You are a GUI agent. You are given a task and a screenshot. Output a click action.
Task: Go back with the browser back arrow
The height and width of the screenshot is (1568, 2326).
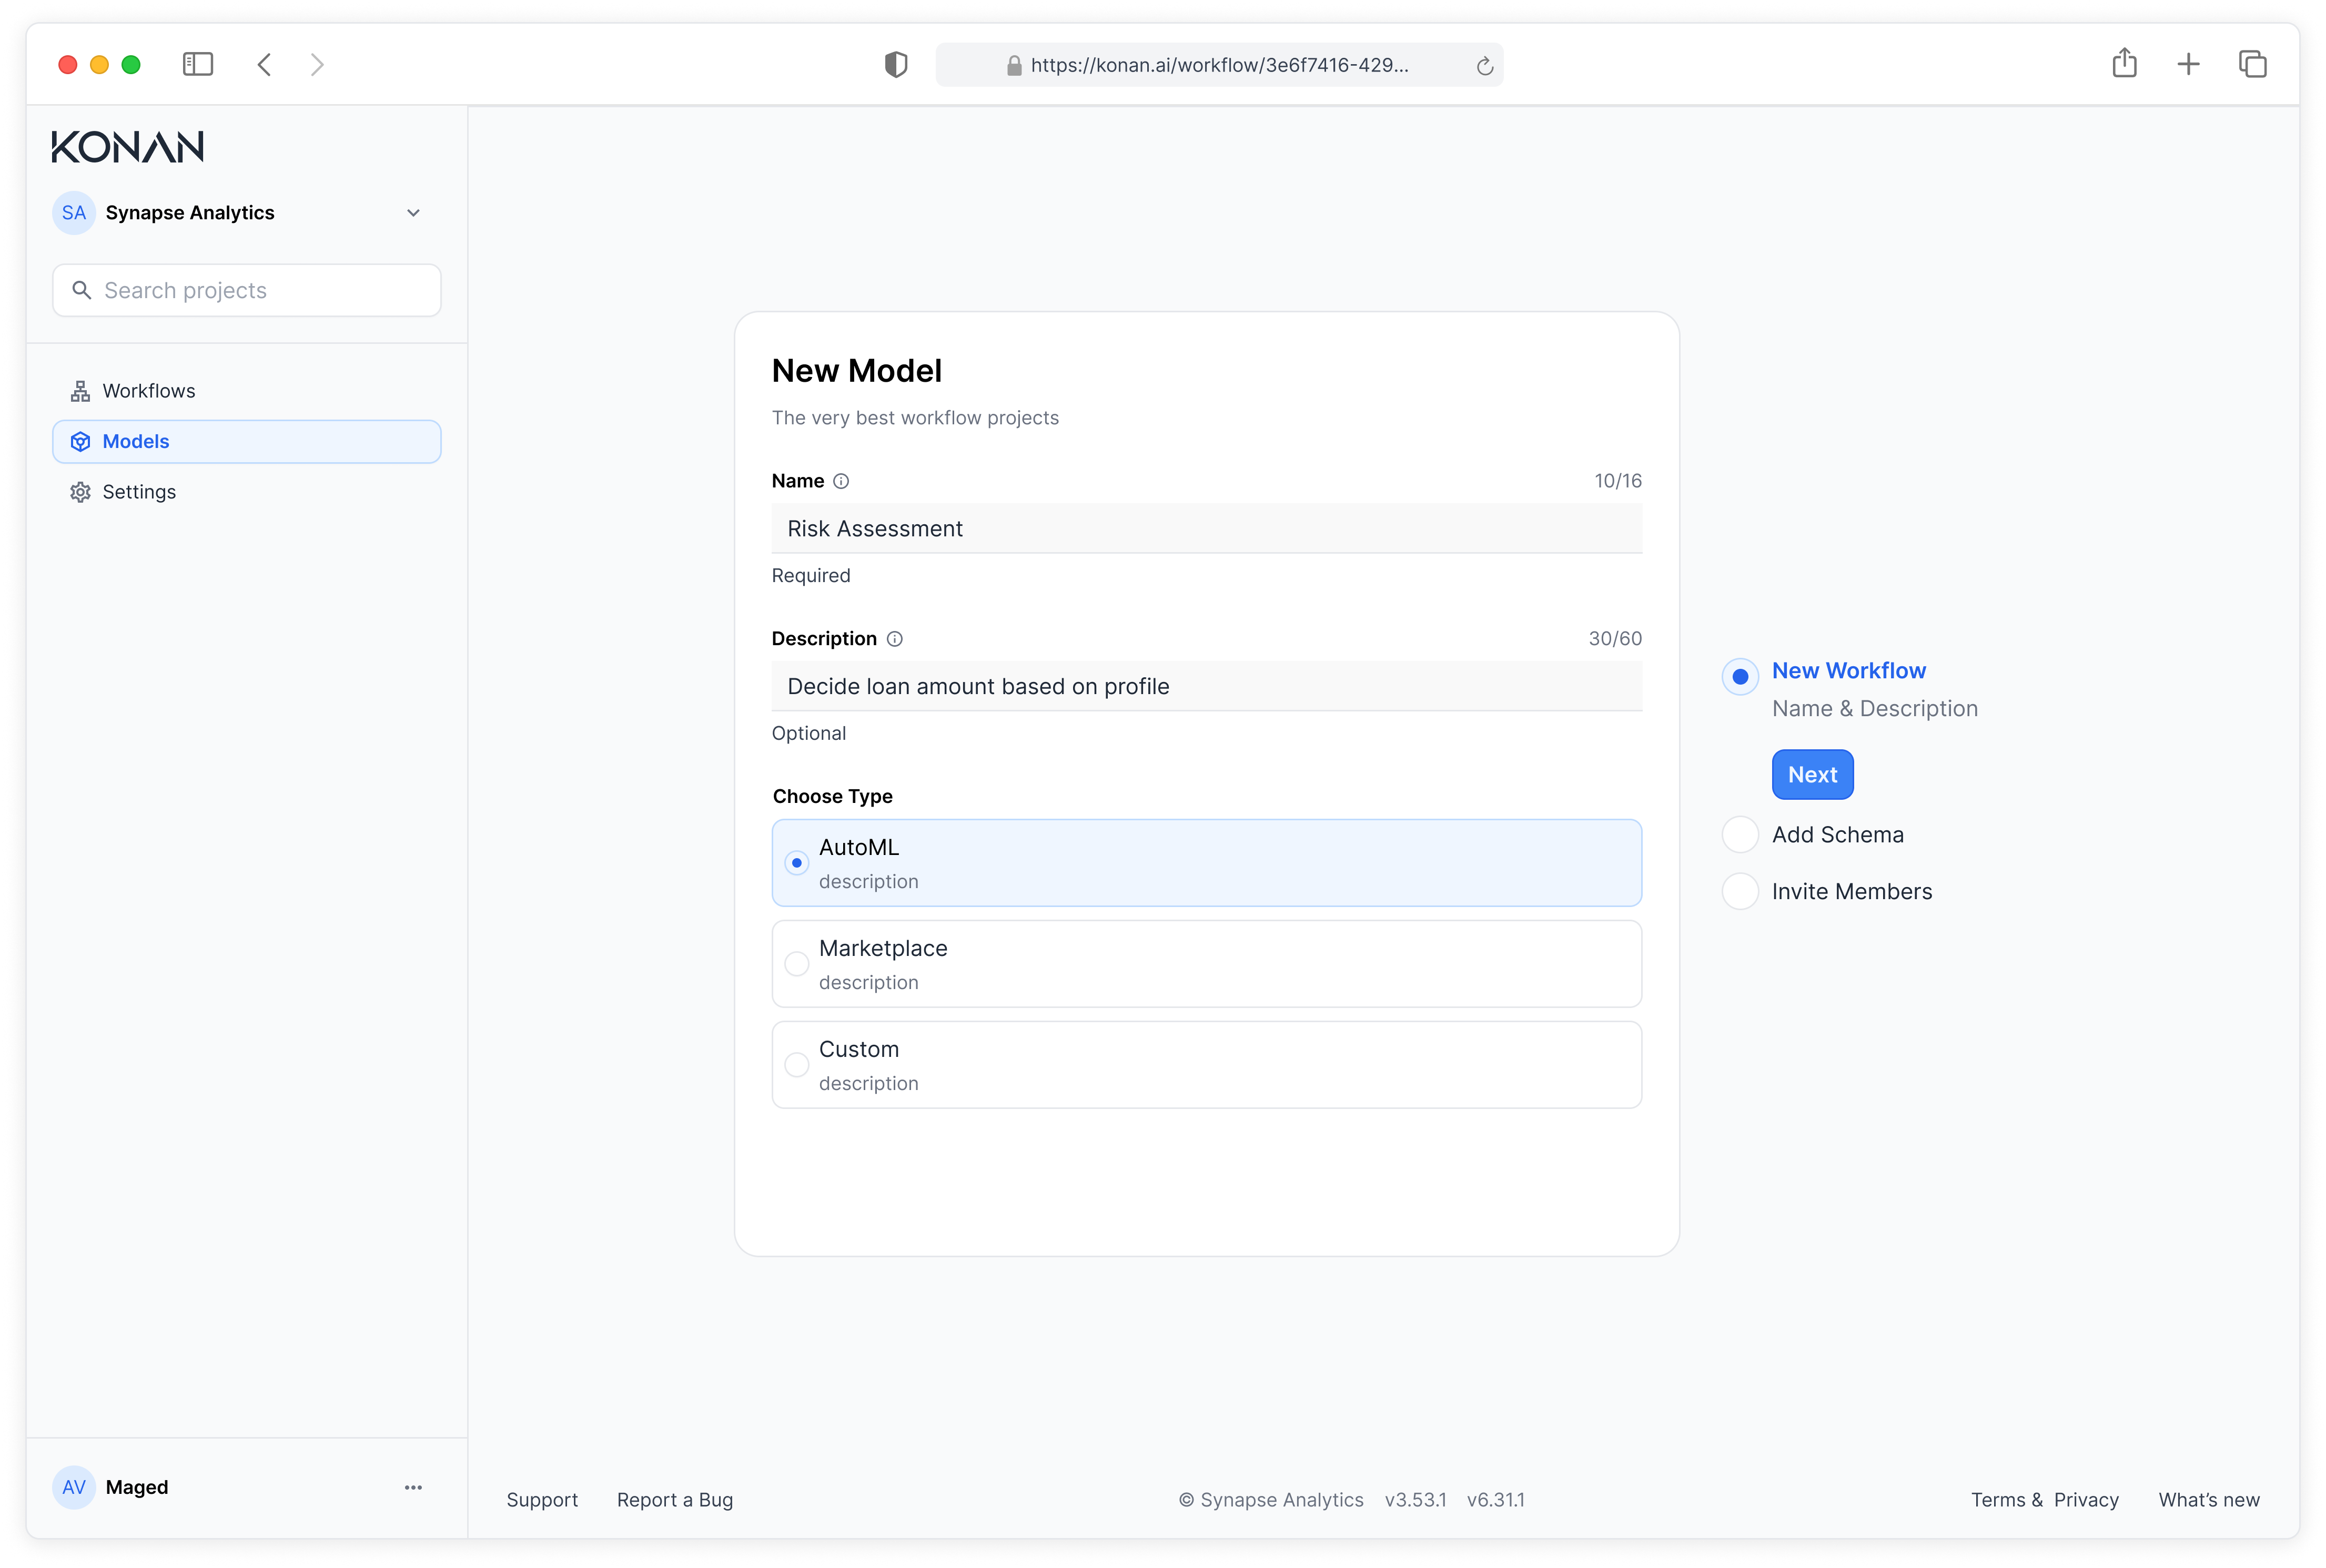pos(264,64)
